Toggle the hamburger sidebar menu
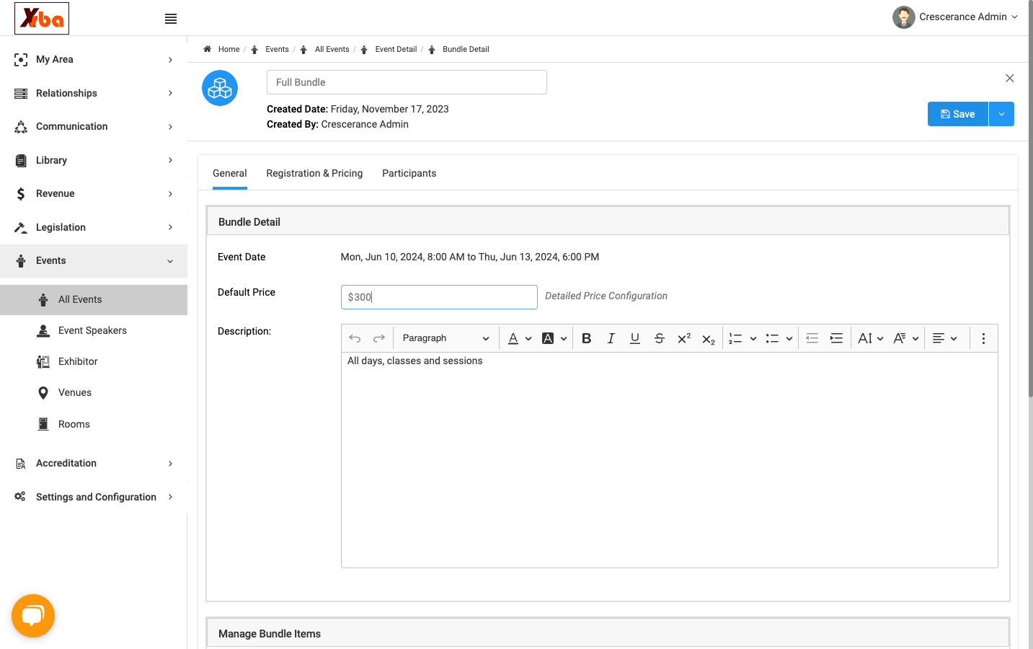This screenshot has width=1033, height=649. tap(171, 19)
